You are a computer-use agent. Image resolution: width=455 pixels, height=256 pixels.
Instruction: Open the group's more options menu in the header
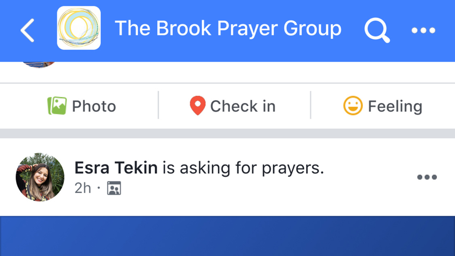coord(423,30)
